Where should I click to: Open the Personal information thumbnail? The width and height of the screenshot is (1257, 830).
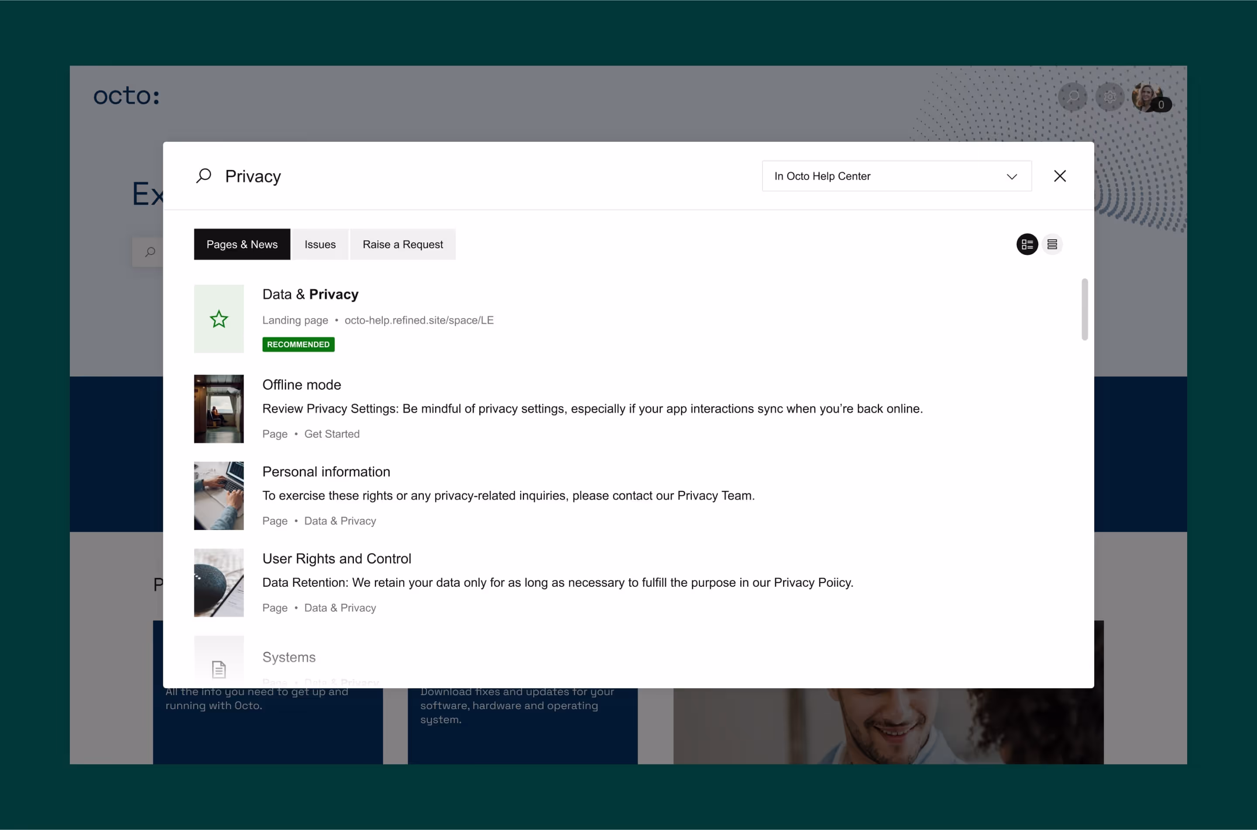219,496
